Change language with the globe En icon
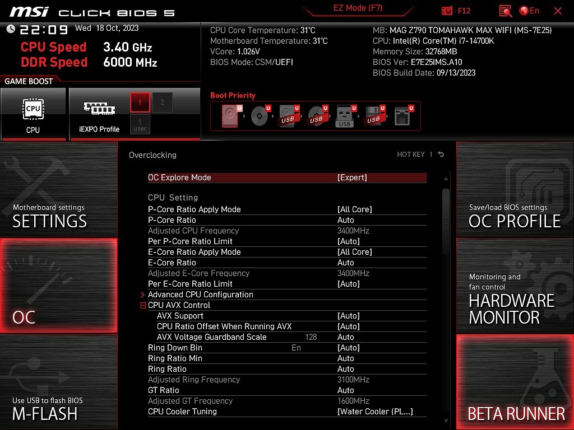Image resolution: width=574 pixels, height=430 pixels. (529, 11)
